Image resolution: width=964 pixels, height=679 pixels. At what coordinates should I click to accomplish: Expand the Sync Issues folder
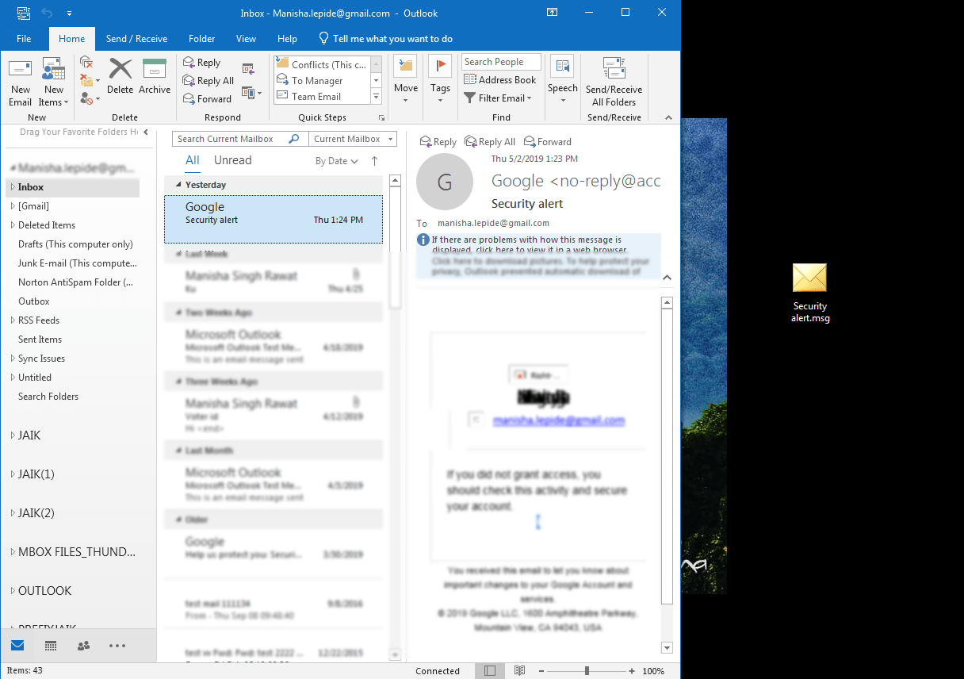click(x=13, y=359)
